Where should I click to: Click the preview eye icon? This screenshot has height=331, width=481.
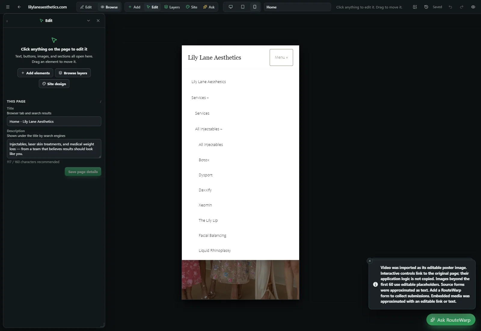[473, 7]
